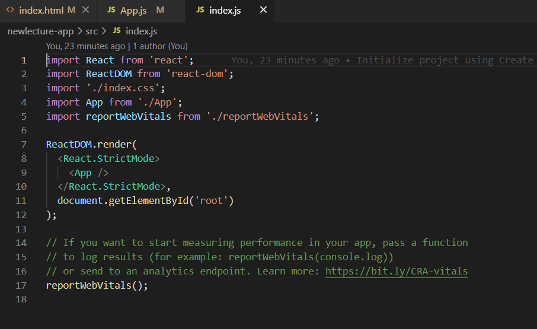This screenshot has width=537, height=329.
Task: Click the M modified marker on App.js tab
Action: tap(160, 10)
